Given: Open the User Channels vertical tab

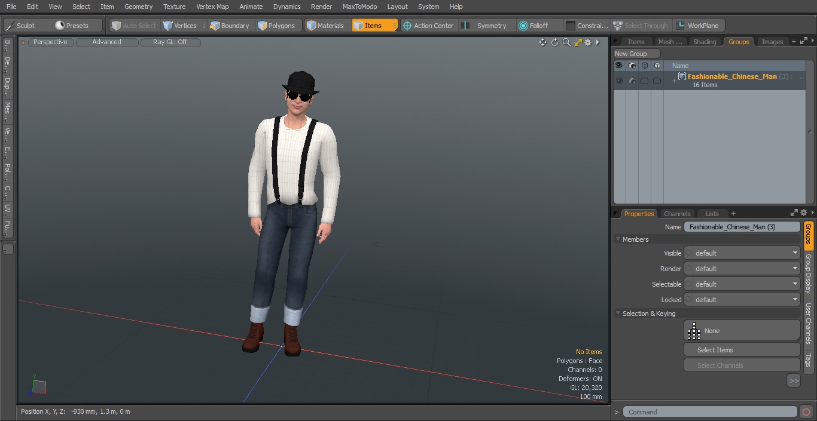Looking at the screenshot, I should [808, 324].
